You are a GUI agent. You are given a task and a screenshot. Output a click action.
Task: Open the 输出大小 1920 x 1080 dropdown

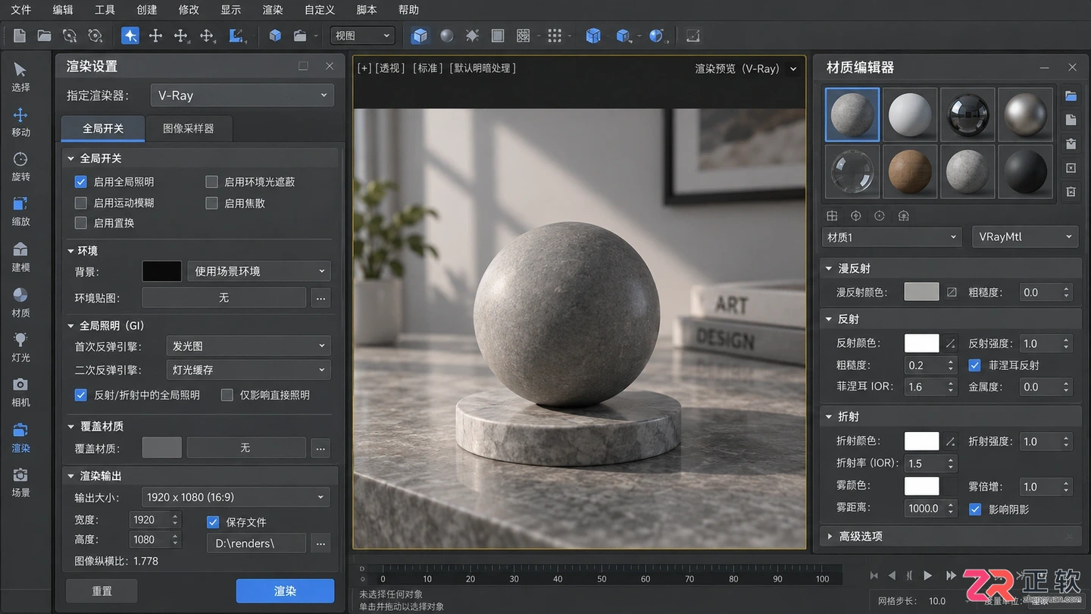coord(236,497)
